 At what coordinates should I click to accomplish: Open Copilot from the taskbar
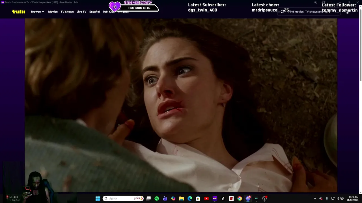(x=173, y=198)
